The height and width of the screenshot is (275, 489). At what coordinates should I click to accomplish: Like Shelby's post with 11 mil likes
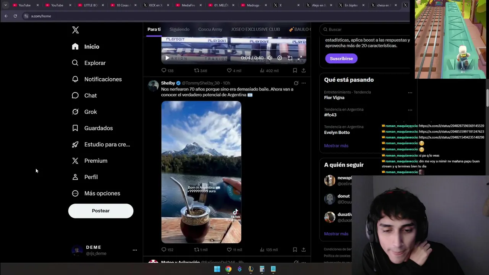coord(234,250)
